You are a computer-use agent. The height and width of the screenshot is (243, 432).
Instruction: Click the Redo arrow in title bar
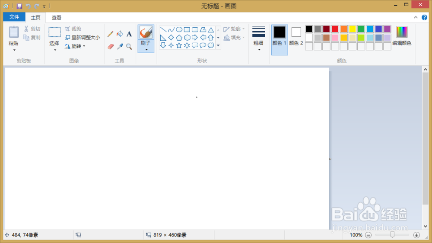click(x=36, y=6)
